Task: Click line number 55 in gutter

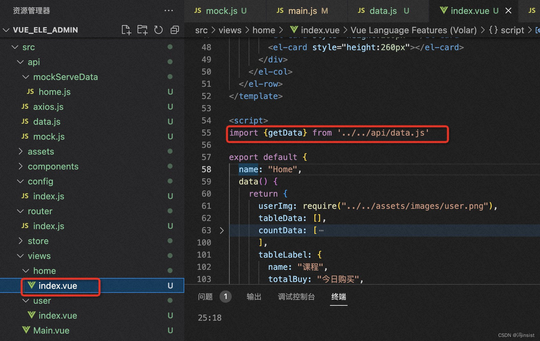Action: pos(206,133)
